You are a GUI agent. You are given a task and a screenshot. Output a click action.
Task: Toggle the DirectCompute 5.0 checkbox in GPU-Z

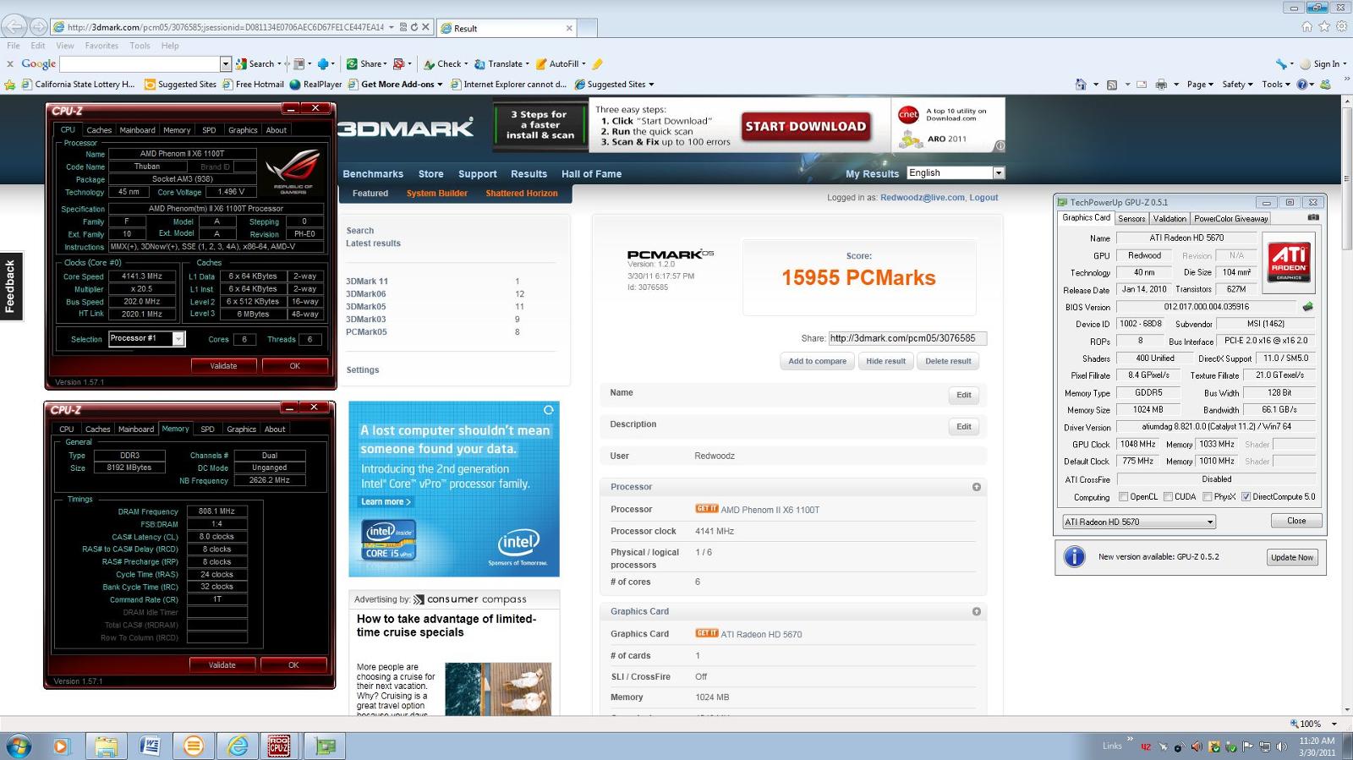click(x=1246, y=497)
